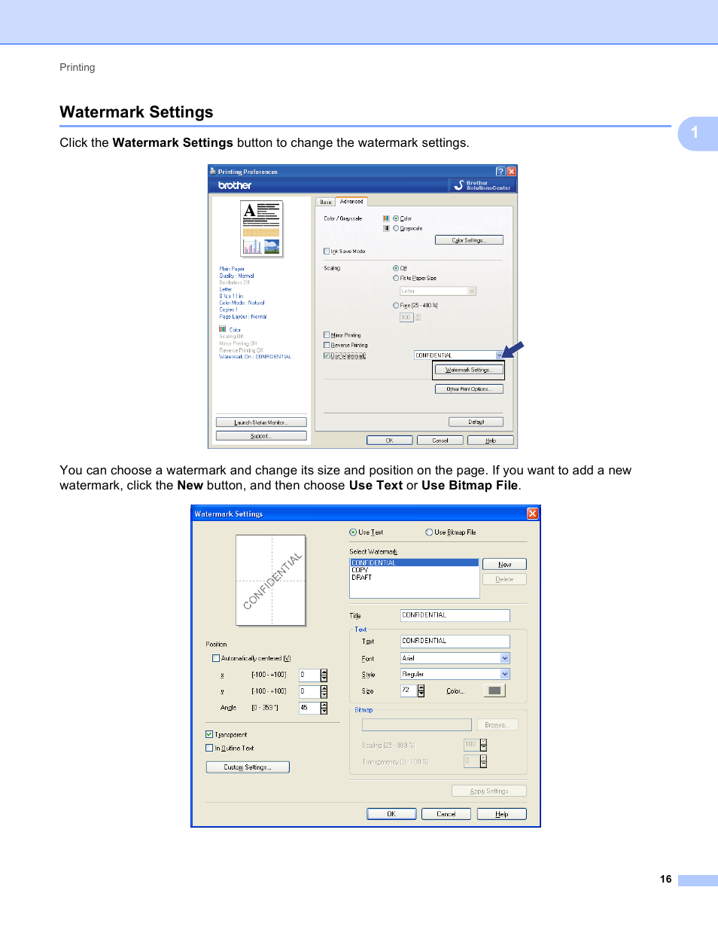
Task: Select CONFIDENTIAL in the Select Watermark list
Action: click(415, 563)
